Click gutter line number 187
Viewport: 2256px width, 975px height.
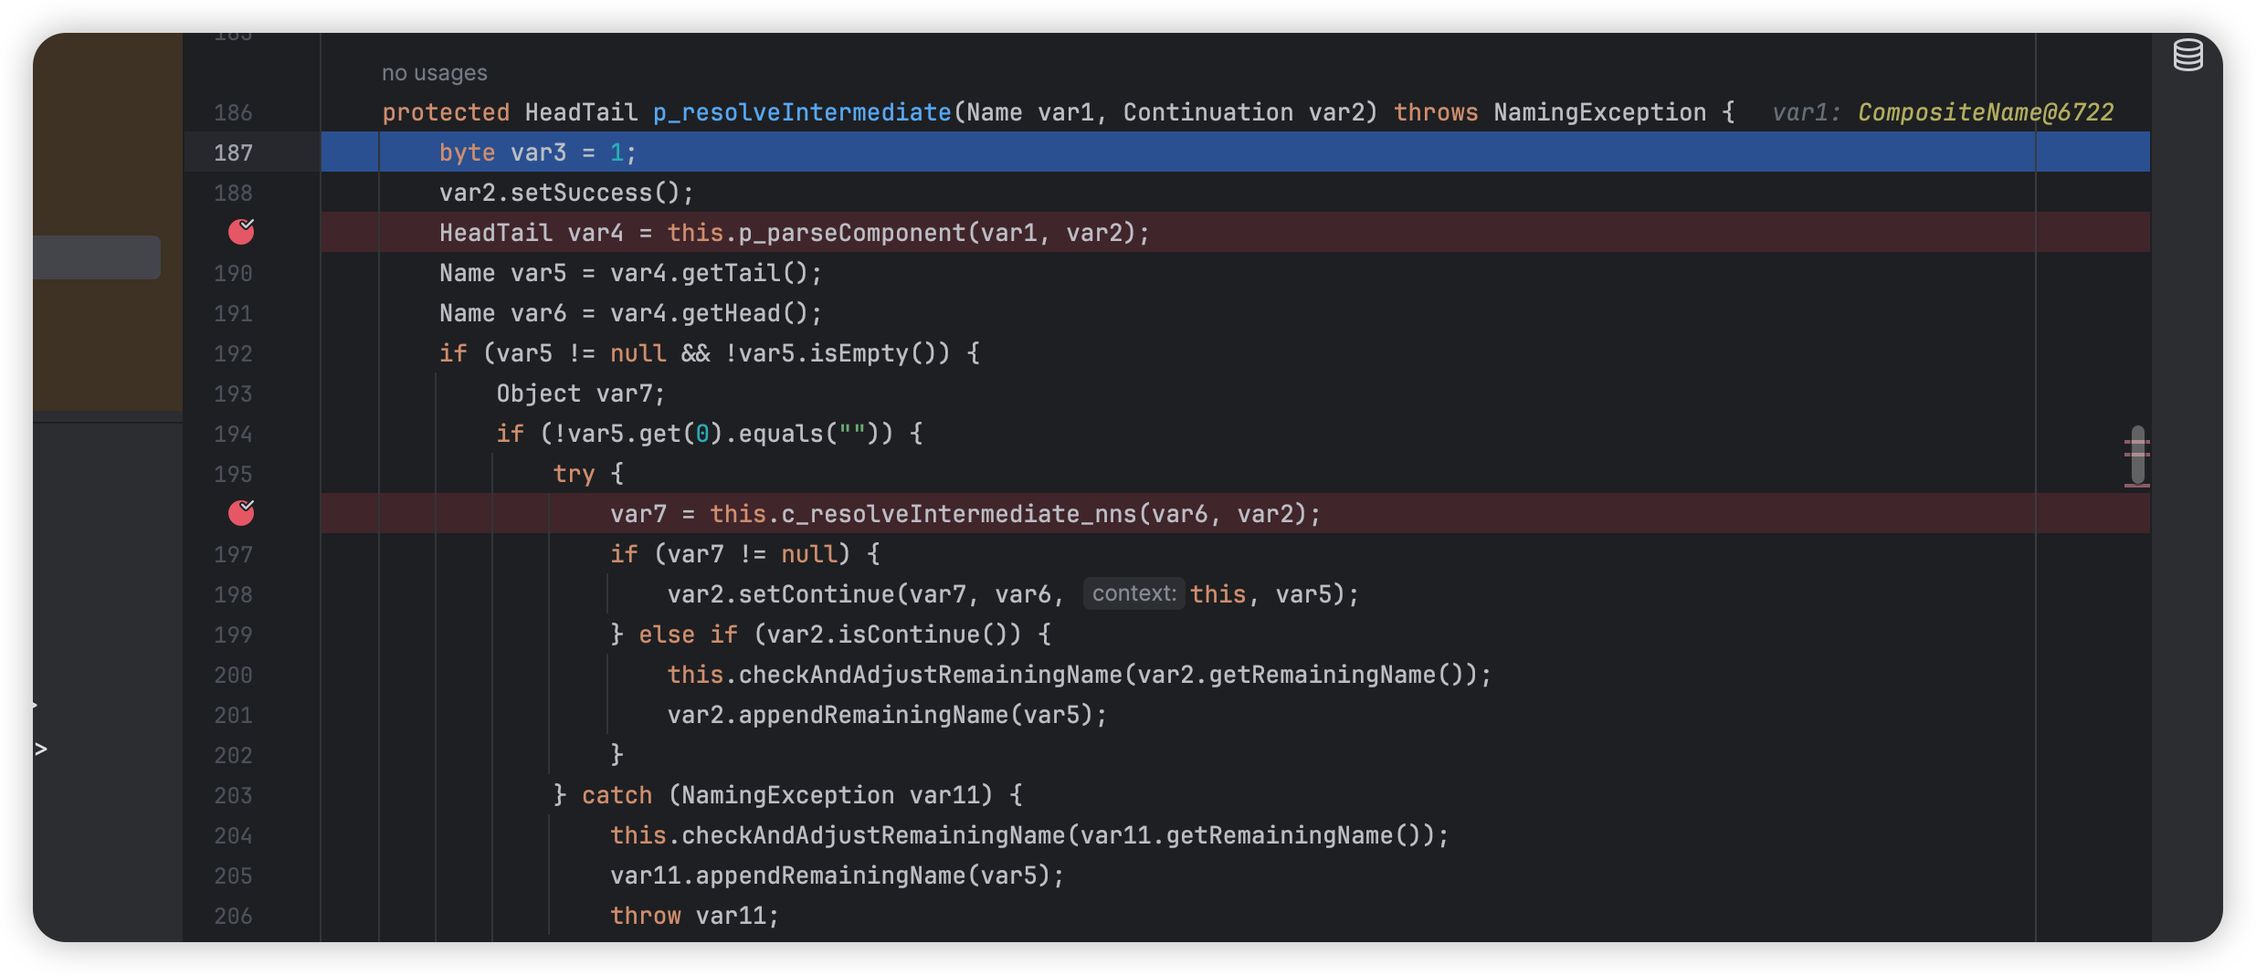click(x=233, y=152)
